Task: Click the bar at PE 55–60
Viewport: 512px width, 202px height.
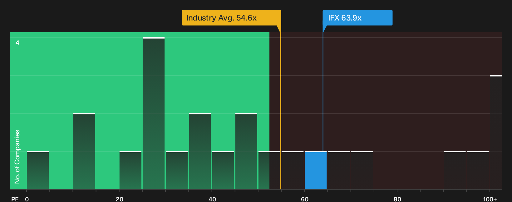Action: [x=293, y=170]
